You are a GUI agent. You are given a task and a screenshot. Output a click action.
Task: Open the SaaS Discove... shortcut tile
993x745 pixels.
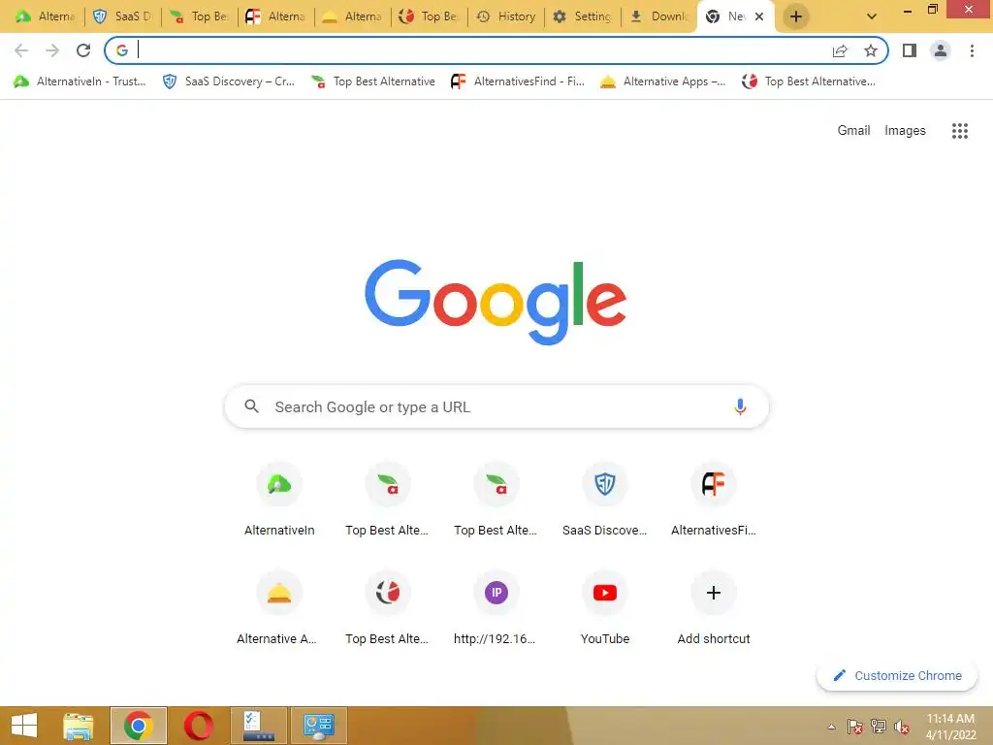click(x=605, y=500)
